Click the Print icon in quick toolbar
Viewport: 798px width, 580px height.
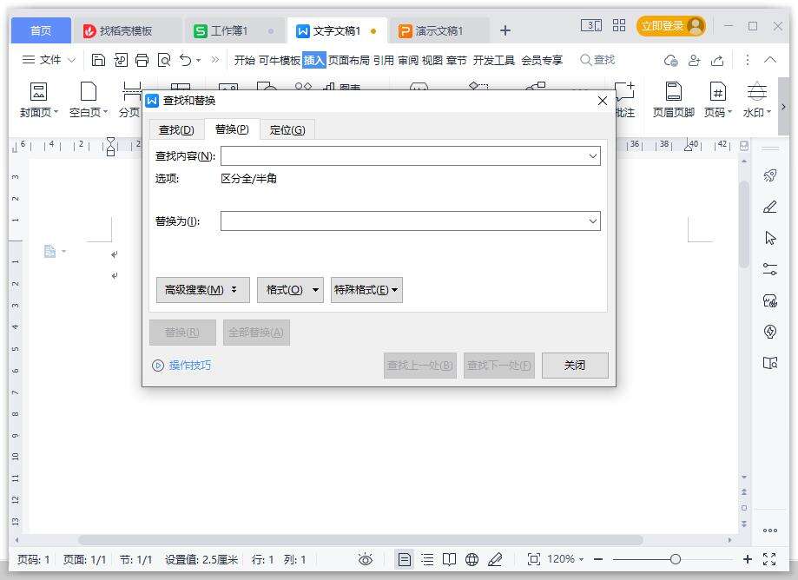(x=142, y=60)
